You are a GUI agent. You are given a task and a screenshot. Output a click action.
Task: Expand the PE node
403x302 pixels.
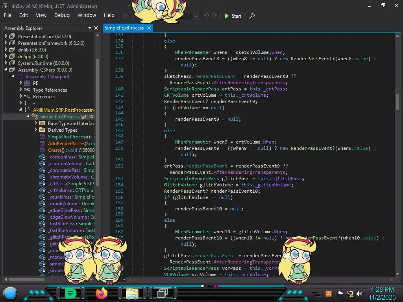pyautogui.click(x=21, y=83)
